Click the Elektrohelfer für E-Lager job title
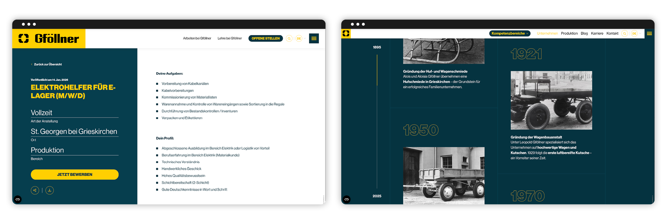The height and width of the screenshot is (224, 667). (x=73, y=91)
